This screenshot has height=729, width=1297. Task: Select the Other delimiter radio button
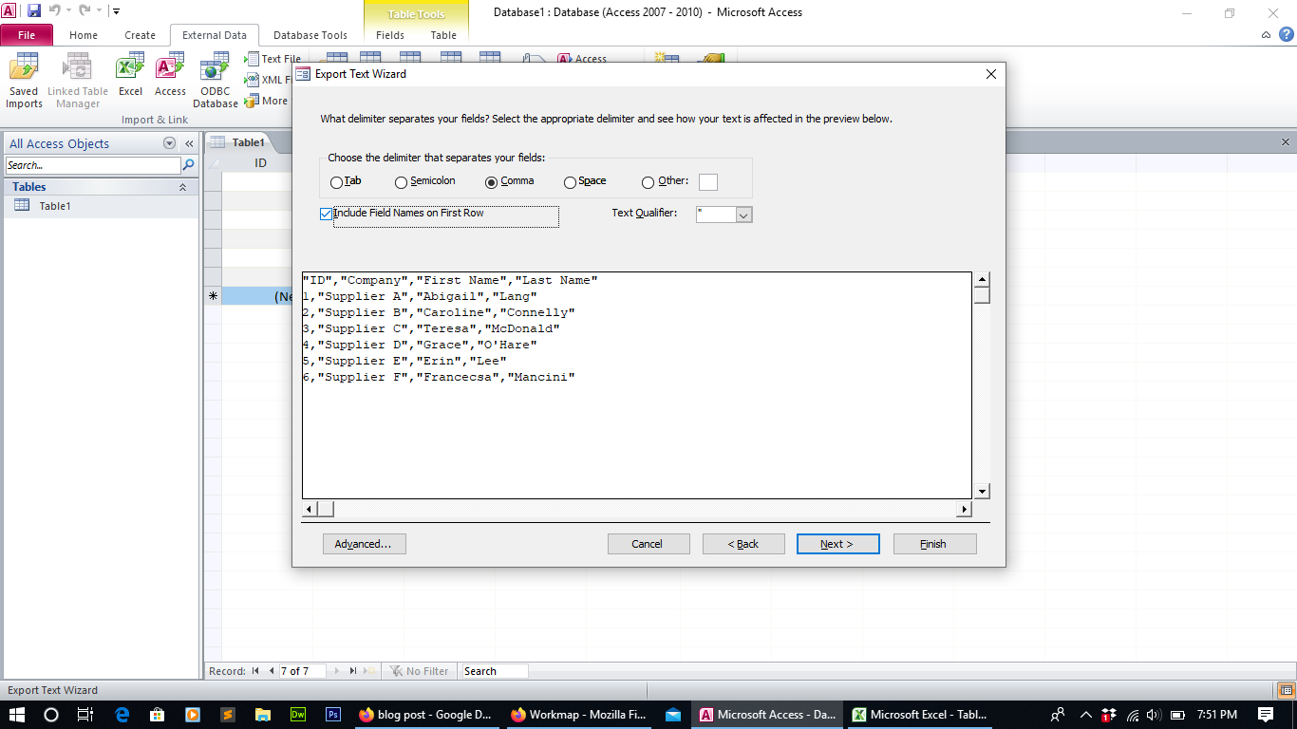[648, 182]
